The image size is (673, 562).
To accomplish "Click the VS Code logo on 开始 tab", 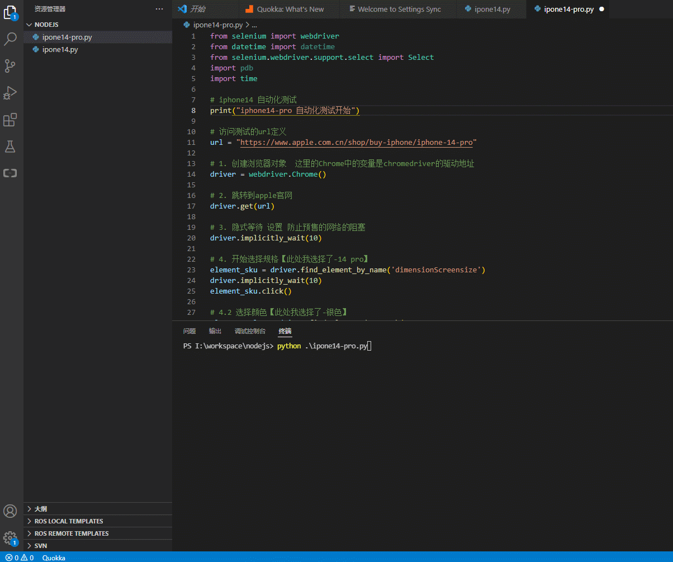I will [181, 9].
